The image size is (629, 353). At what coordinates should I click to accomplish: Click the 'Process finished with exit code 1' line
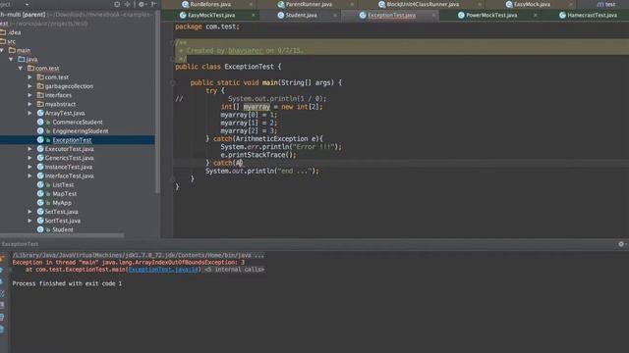pyautogui.click(x=67, y=283)
